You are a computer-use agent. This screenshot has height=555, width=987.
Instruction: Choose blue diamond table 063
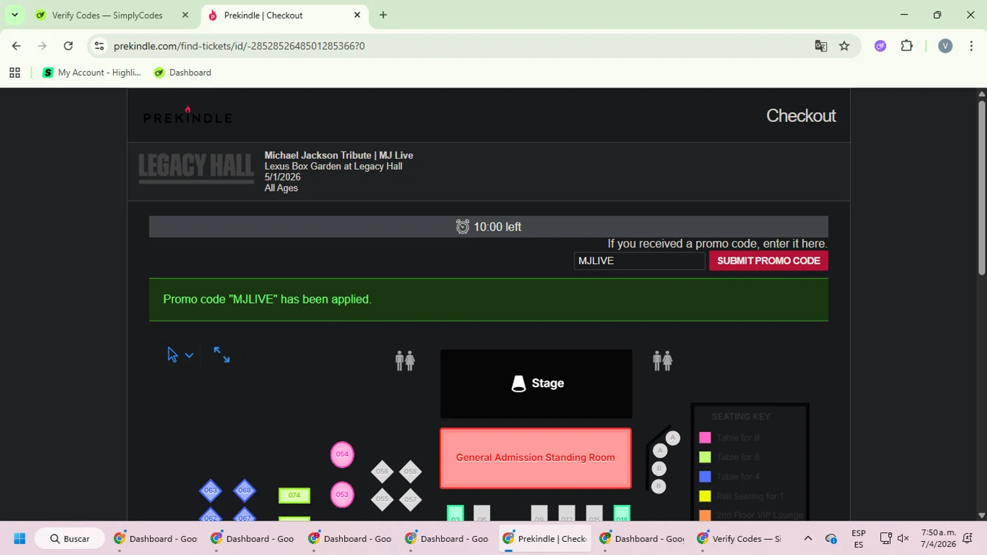tap(211, 490)
